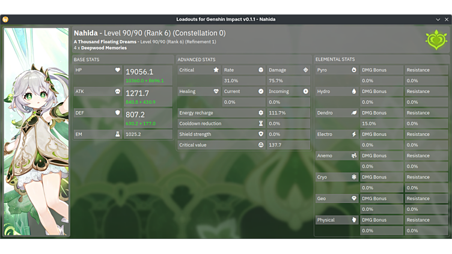Click the app icon in title bar
This screenshot has height=254, width=452.
point(5,19)
